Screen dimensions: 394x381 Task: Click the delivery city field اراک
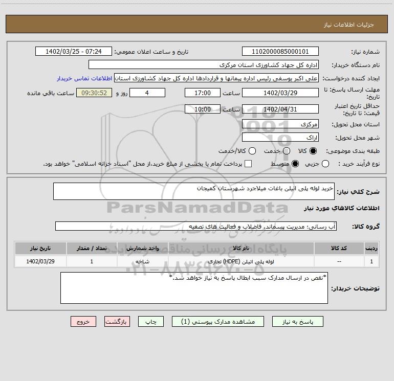coord(280,138)
